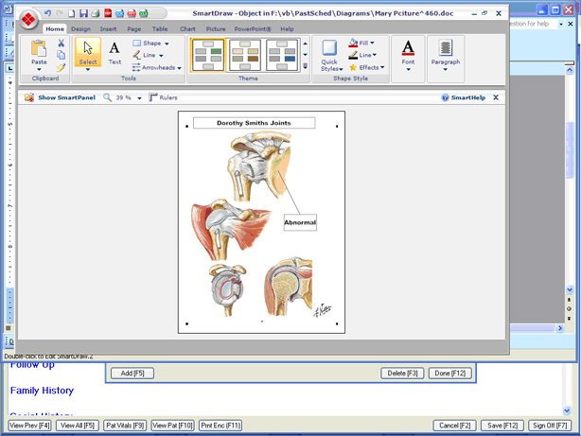Expand the Select tool dropdown arrow
Image resolution: width=581 pixels, height=436 pixels.
88,70
